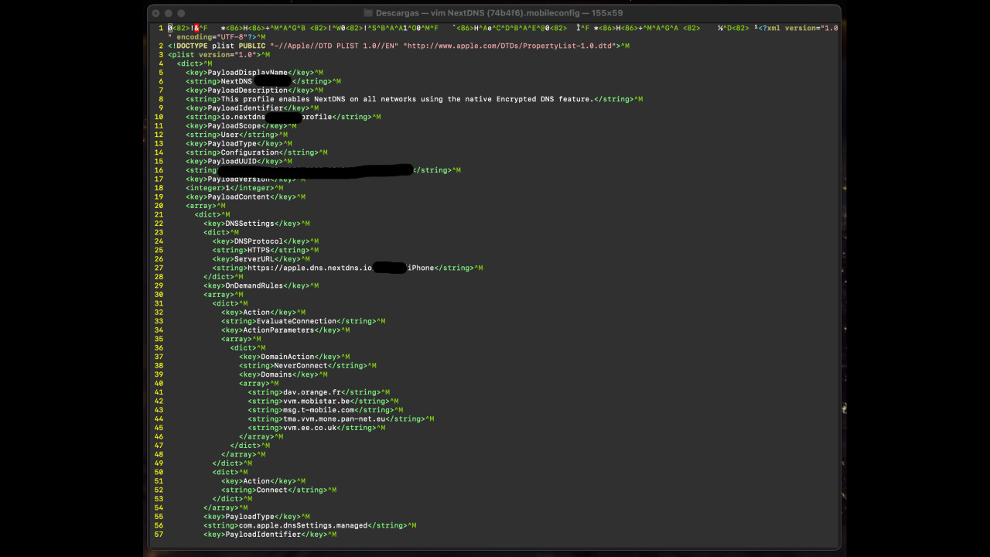The image size is (990, 557).
Task: Click the Apple PropertyList DTD URL
Action: (508, 46)
